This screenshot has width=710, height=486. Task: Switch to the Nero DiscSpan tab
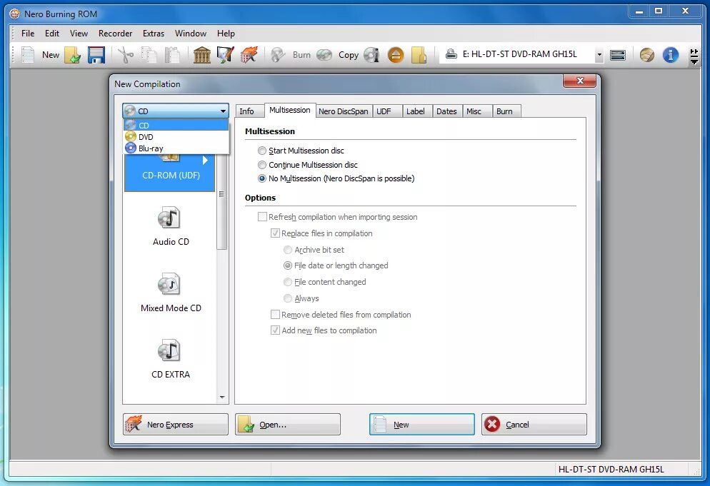[344, 111]
